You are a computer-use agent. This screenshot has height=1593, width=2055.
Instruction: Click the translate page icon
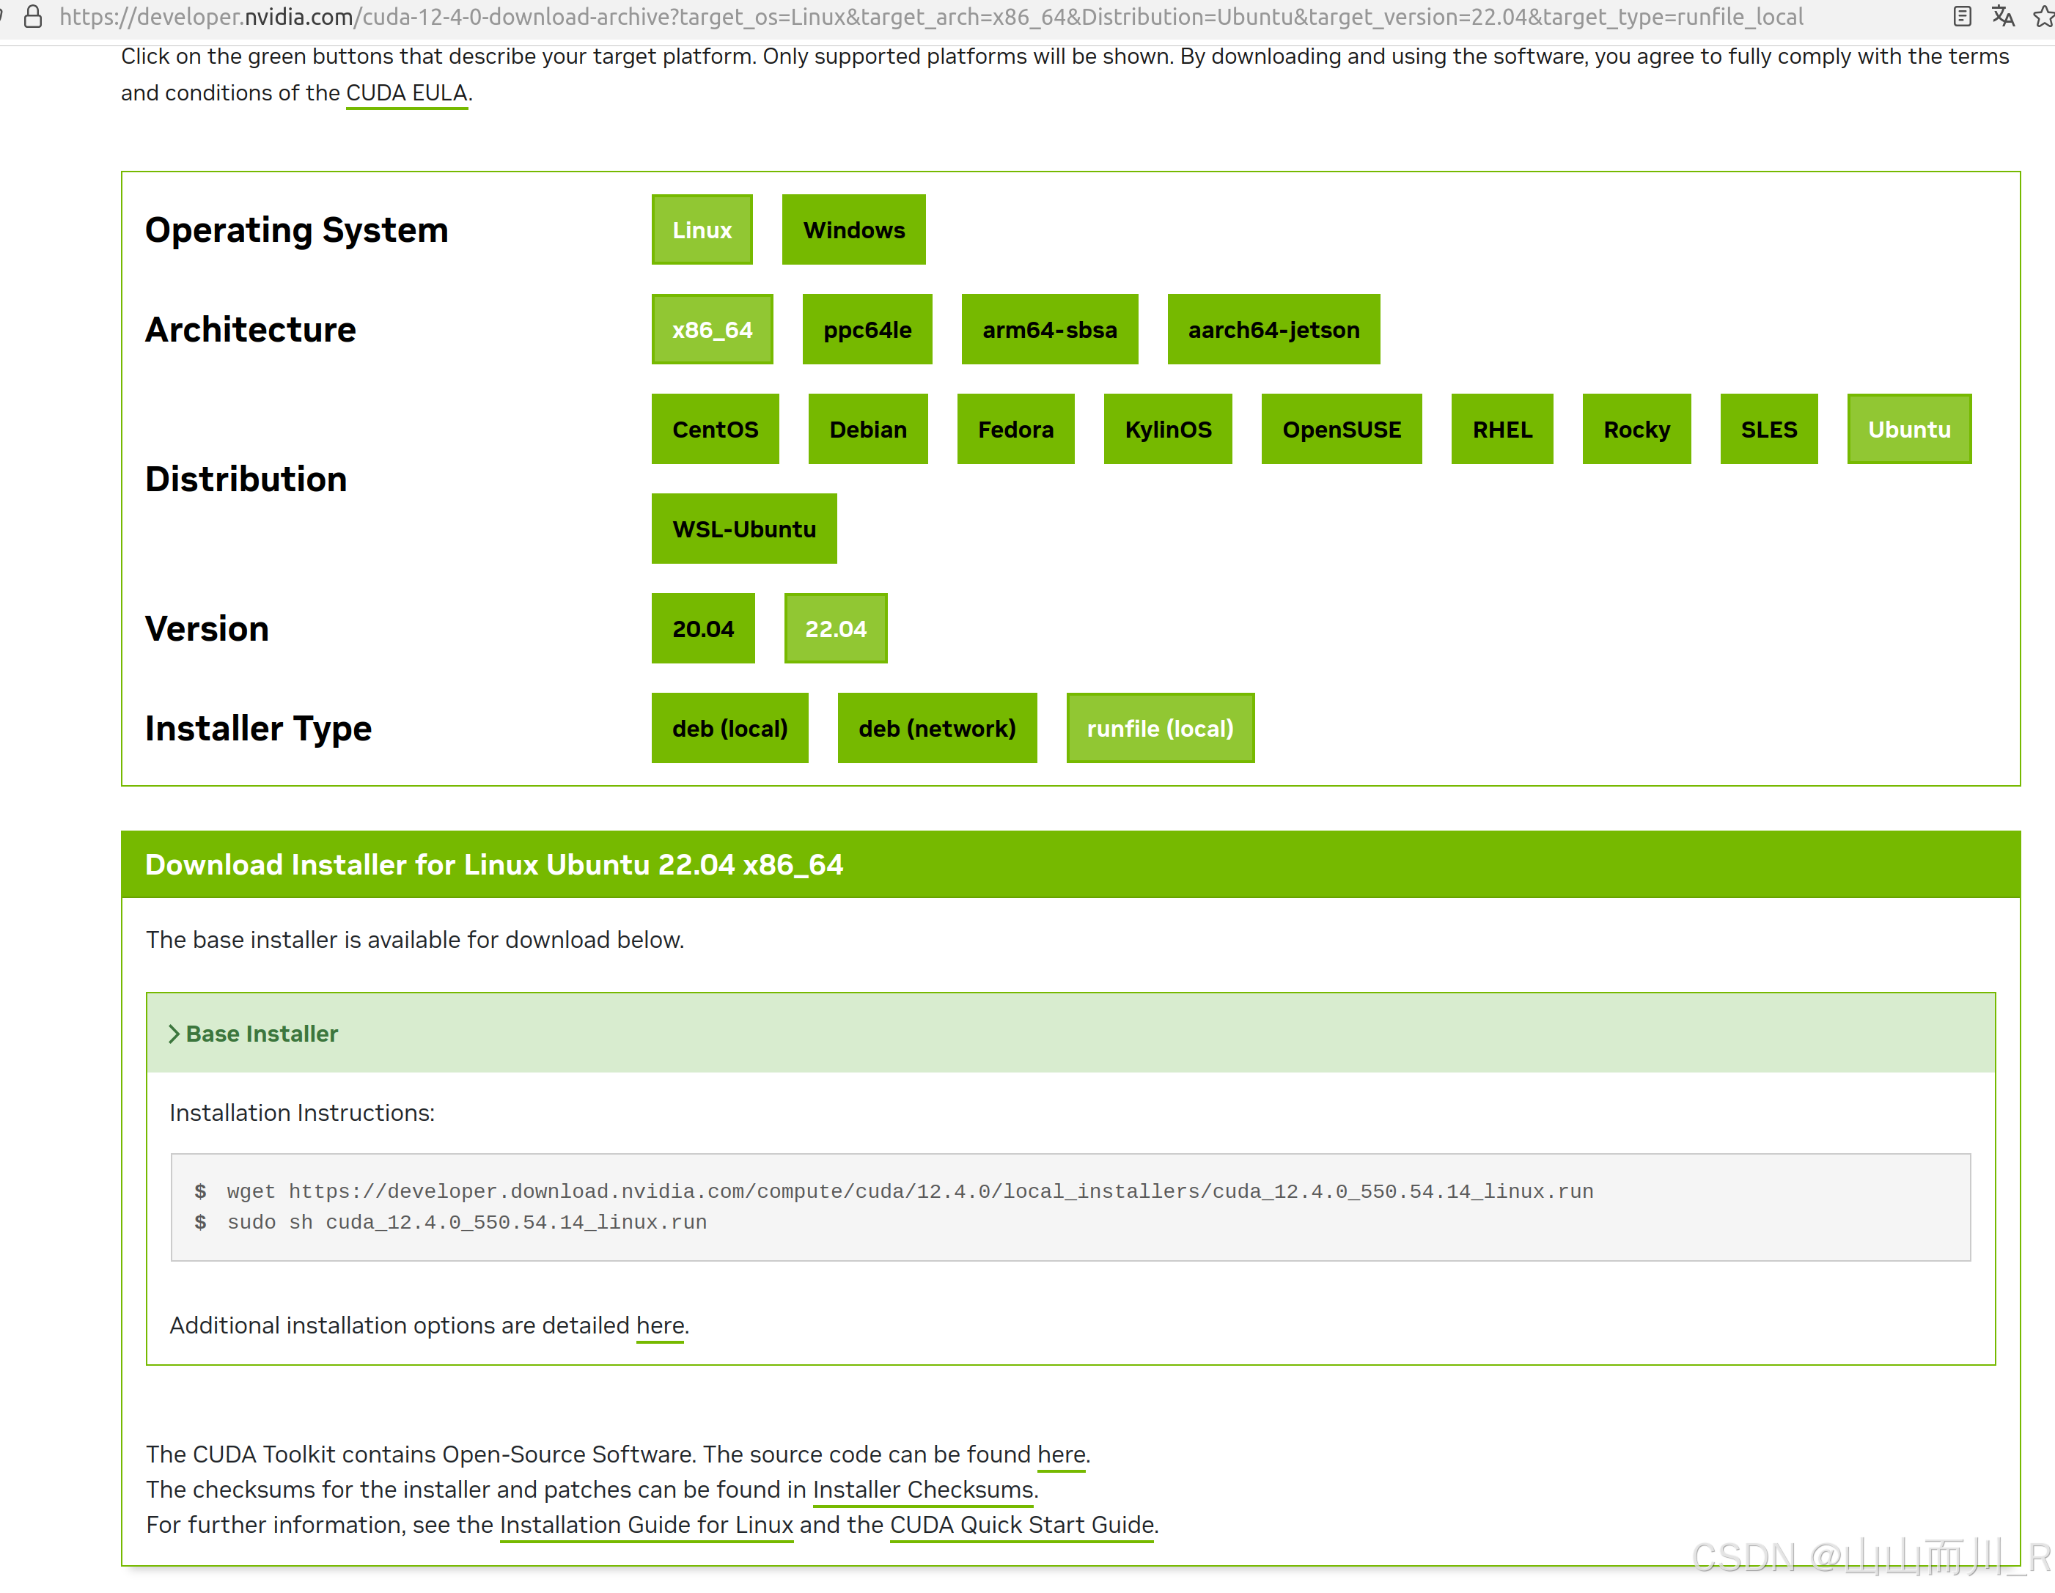pyautogui.click(x=2003, y=16)
